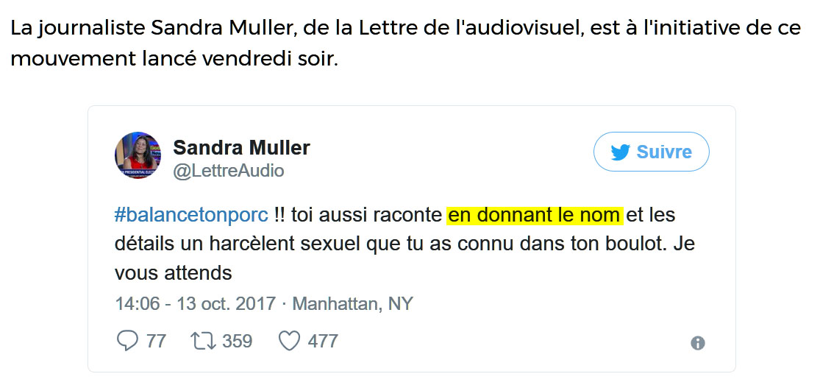Click the Twitter bird logo
The width and height of the screenshot is (820, 385).
pyautogui.click(x=620, y=152)
